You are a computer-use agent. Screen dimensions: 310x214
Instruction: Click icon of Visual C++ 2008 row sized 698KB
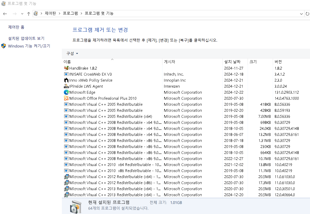click(x=66, y=122)
